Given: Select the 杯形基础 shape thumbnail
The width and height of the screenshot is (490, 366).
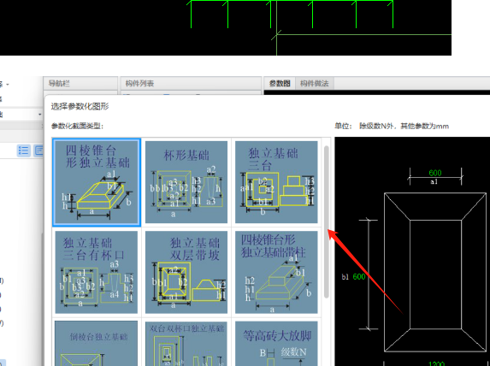Looking at the screenshot, I should (186, 182).
